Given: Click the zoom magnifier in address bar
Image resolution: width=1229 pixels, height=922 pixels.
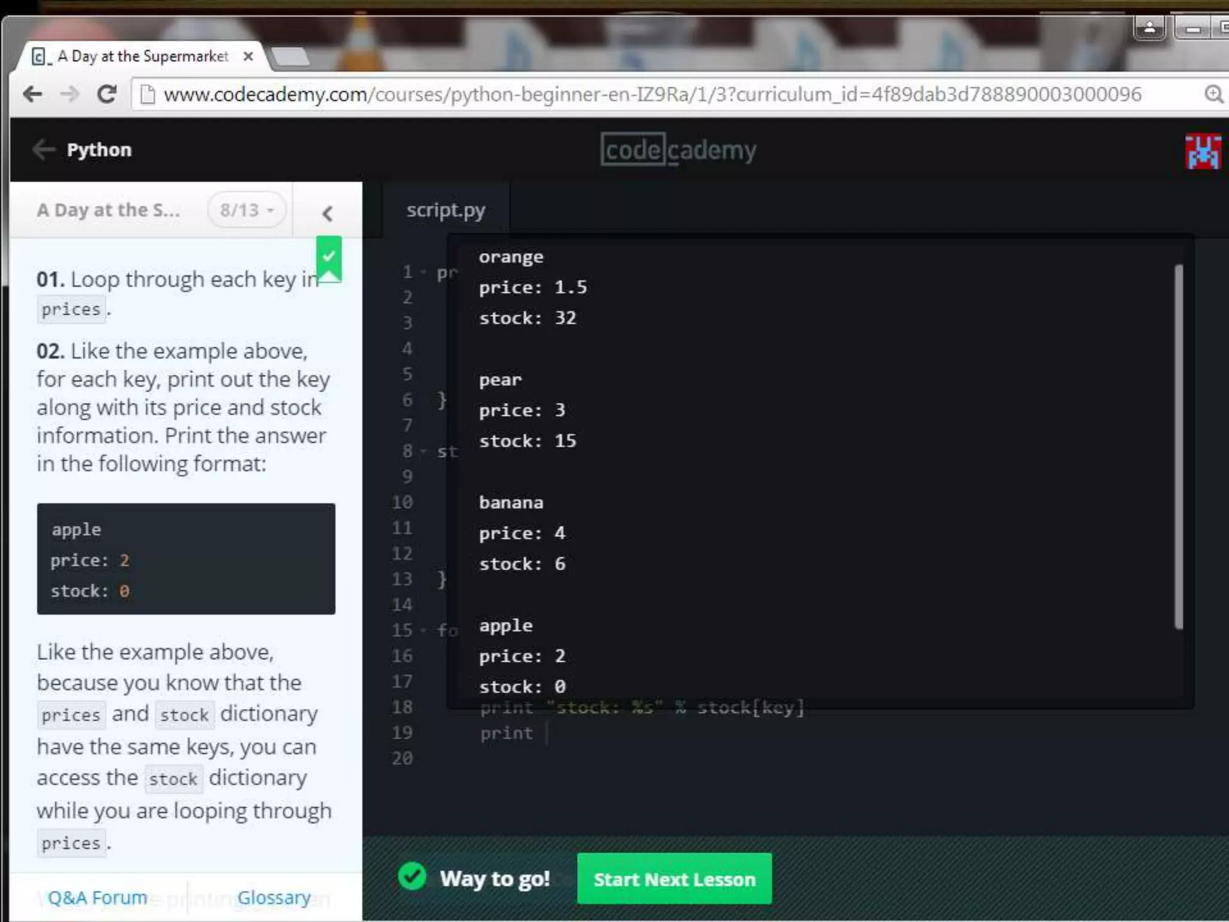Looking at the screenshot, I should click(1213, 94).
